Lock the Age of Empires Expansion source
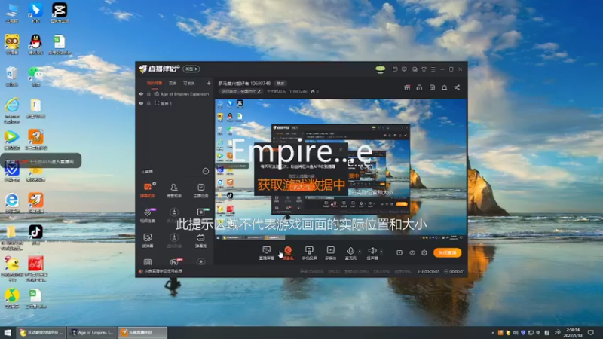 (x=148, y=93)
